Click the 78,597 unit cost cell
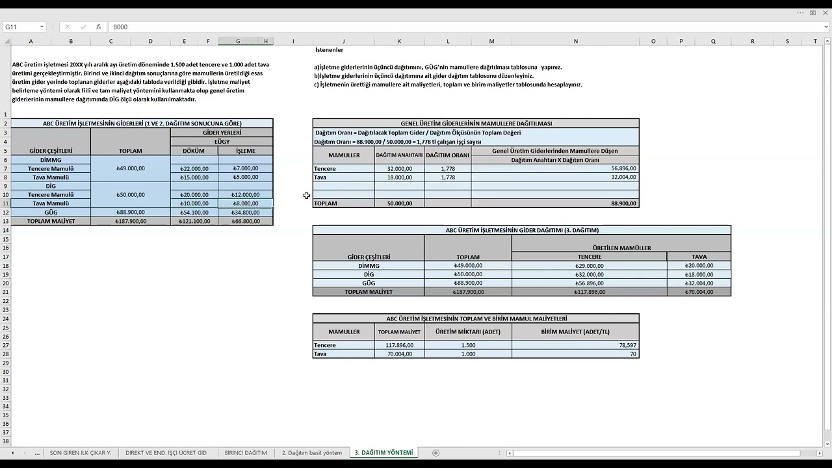 pyautogui.click(x=575, y=345)
